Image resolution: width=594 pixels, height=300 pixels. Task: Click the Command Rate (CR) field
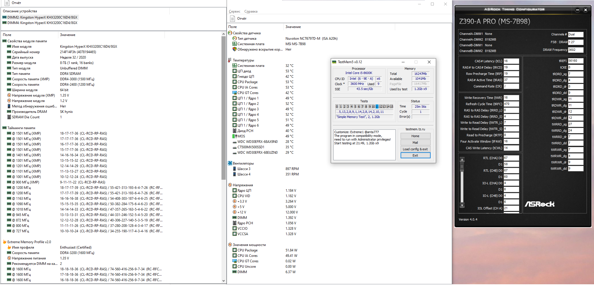click(x=511, y=86)
